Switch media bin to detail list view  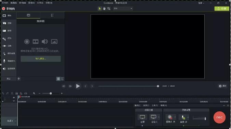click(x=63, y=79)
